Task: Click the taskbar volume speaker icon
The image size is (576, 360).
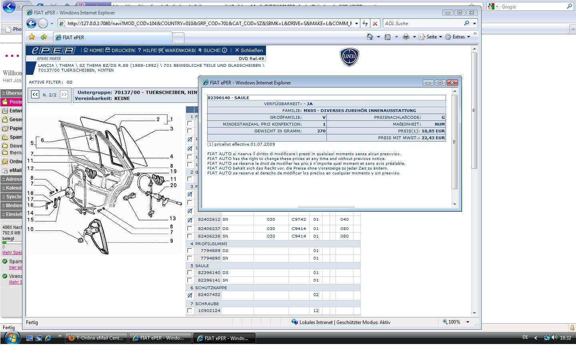Action: pos(554,338)
